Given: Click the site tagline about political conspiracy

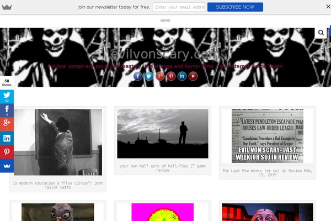Looking at the screenshot, I should pyautogui.click(x=165, y=66).
